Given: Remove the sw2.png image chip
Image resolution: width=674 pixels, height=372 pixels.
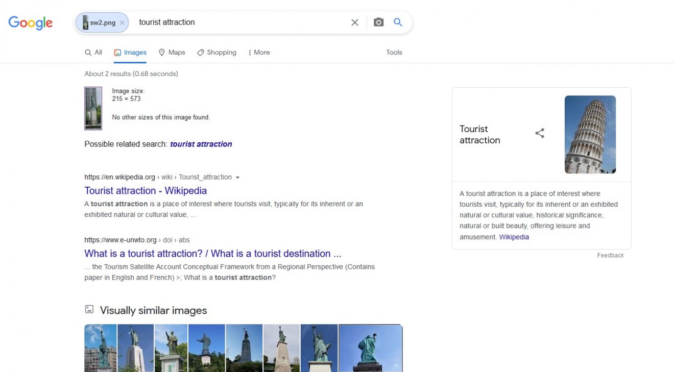Looking at the screenshot, I should click(x=122, y=22).
